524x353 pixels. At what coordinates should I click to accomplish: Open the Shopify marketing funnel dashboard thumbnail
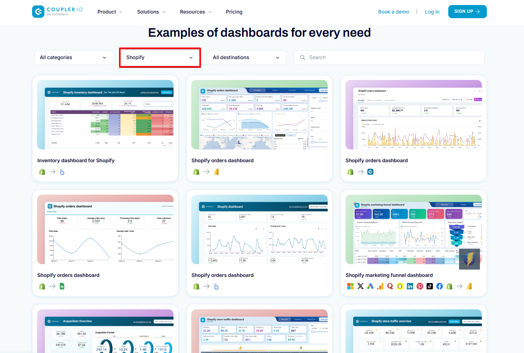[x=413, y=229]
